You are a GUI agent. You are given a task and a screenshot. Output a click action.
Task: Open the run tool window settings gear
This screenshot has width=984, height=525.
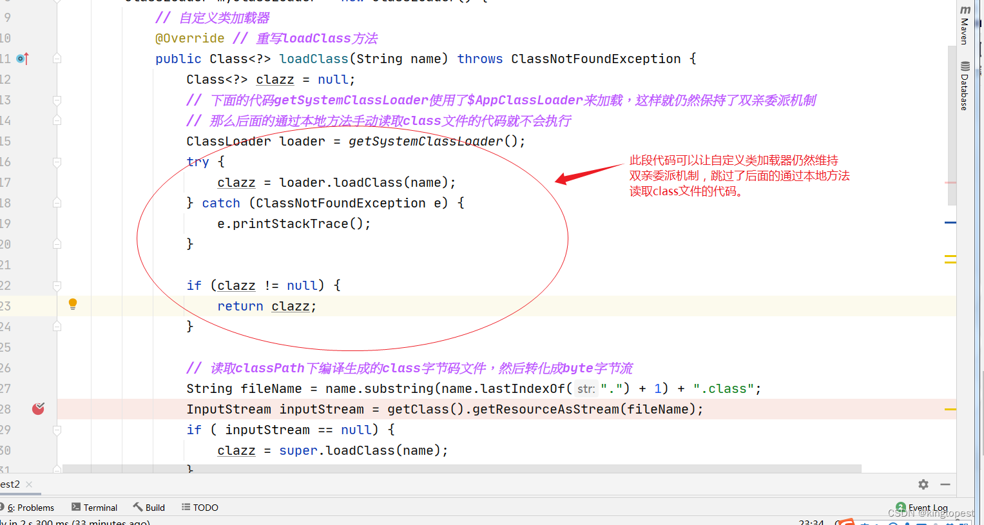click(x=923, y=484)
